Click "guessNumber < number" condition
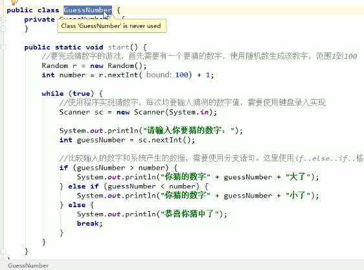The image size is (364, 270). point(152,186)
